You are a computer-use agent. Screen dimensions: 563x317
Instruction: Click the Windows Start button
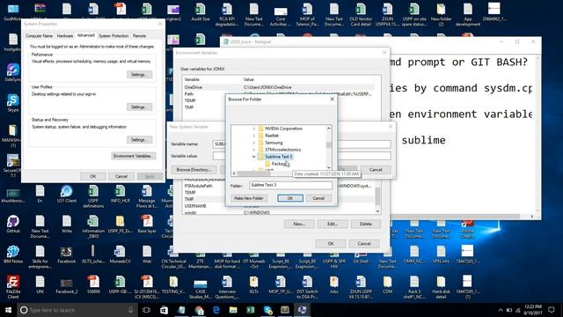(x=8, y=310)
